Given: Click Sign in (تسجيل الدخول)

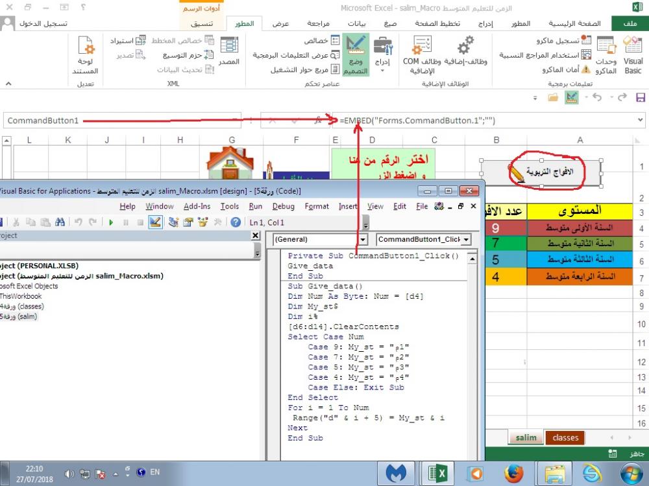Looking at the screenshot, I should pos(43,23).
